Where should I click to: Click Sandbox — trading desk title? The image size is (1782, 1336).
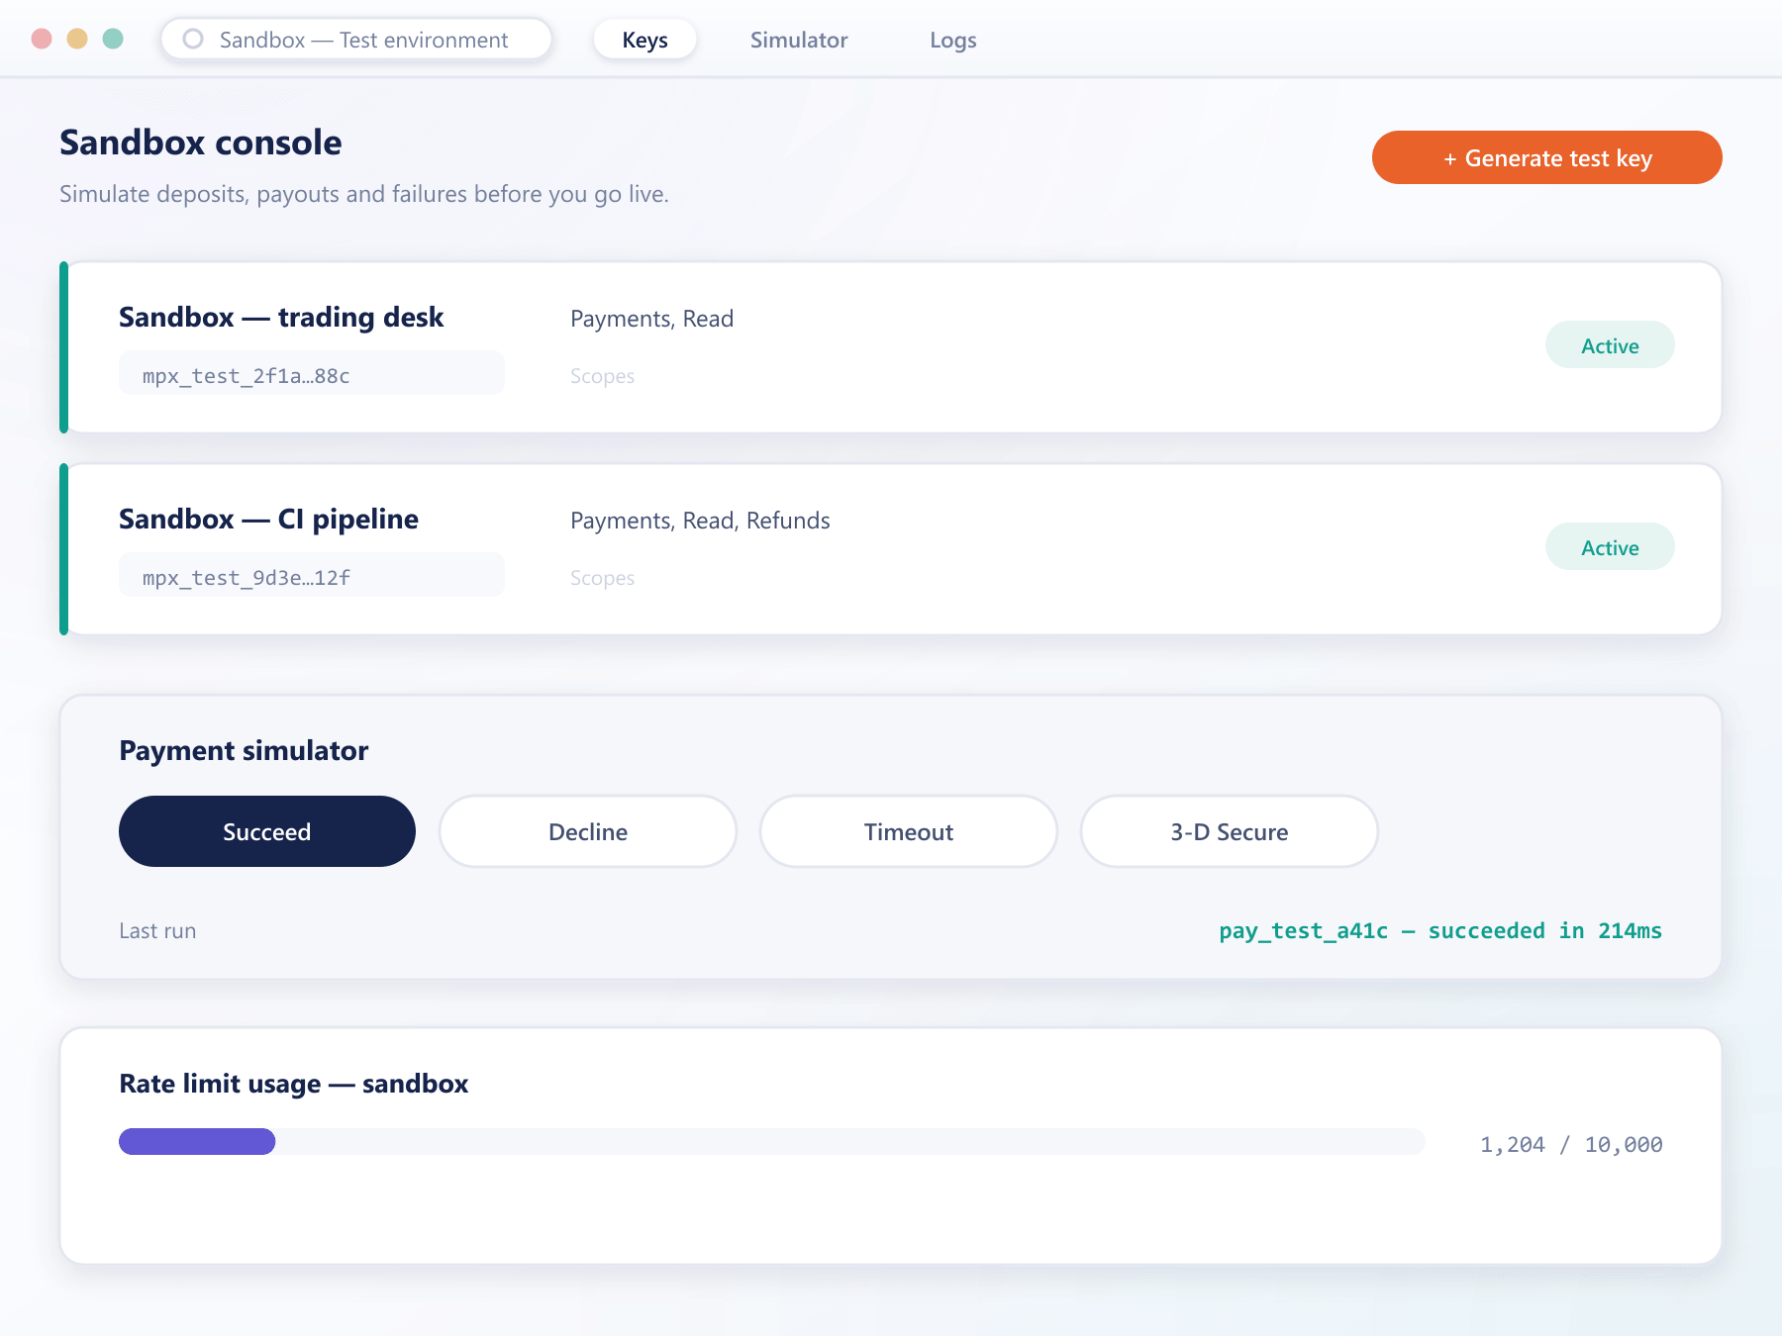tap(281, 317)
